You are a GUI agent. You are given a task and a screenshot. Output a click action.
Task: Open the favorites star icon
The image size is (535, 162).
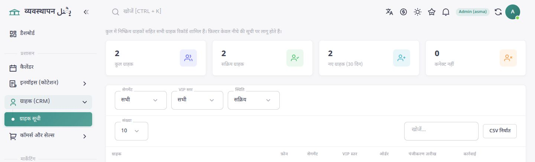point(432,12)
